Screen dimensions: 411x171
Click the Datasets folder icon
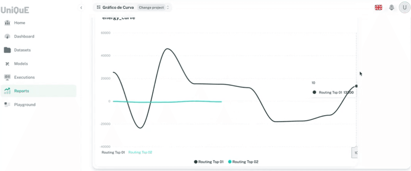[8, 50]
